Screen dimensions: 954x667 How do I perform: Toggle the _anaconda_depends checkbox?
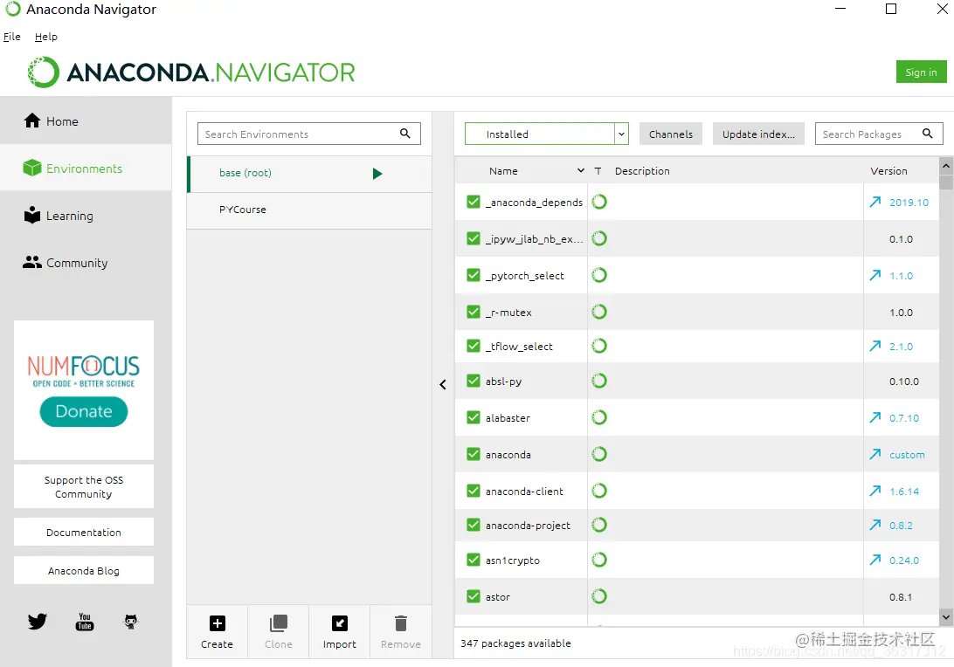point(474,202)
